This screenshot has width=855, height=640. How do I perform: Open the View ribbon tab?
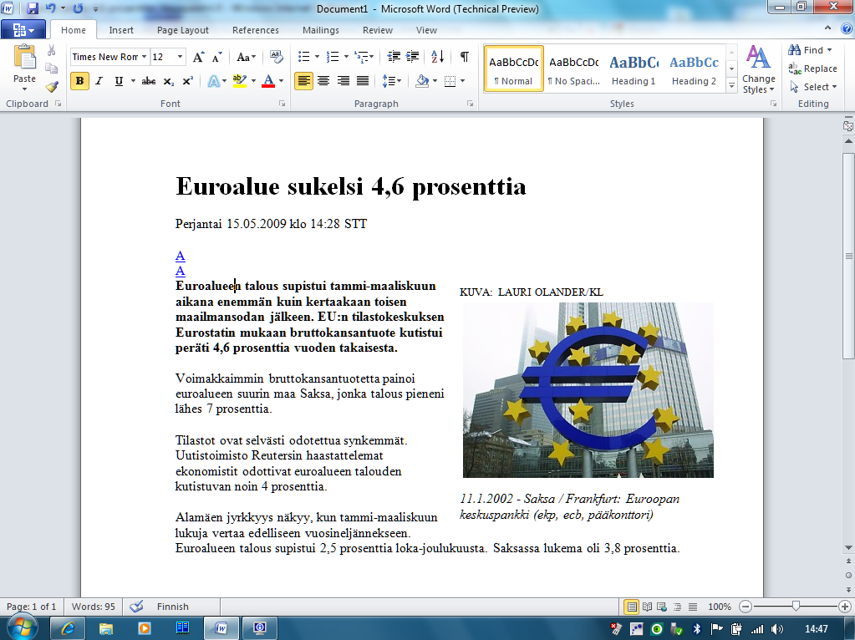[426, 30]
